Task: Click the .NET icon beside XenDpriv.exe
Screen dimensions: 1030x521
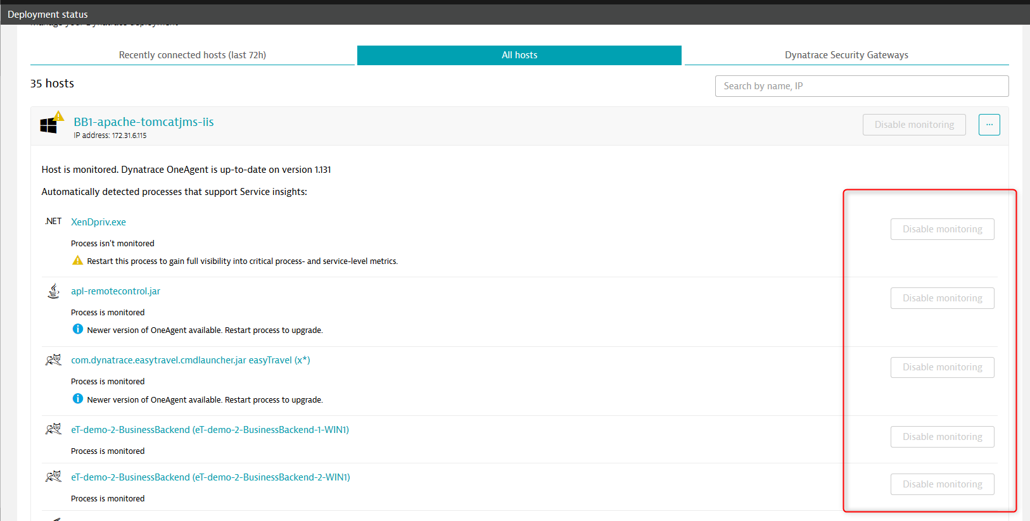Action: [54, 222]
